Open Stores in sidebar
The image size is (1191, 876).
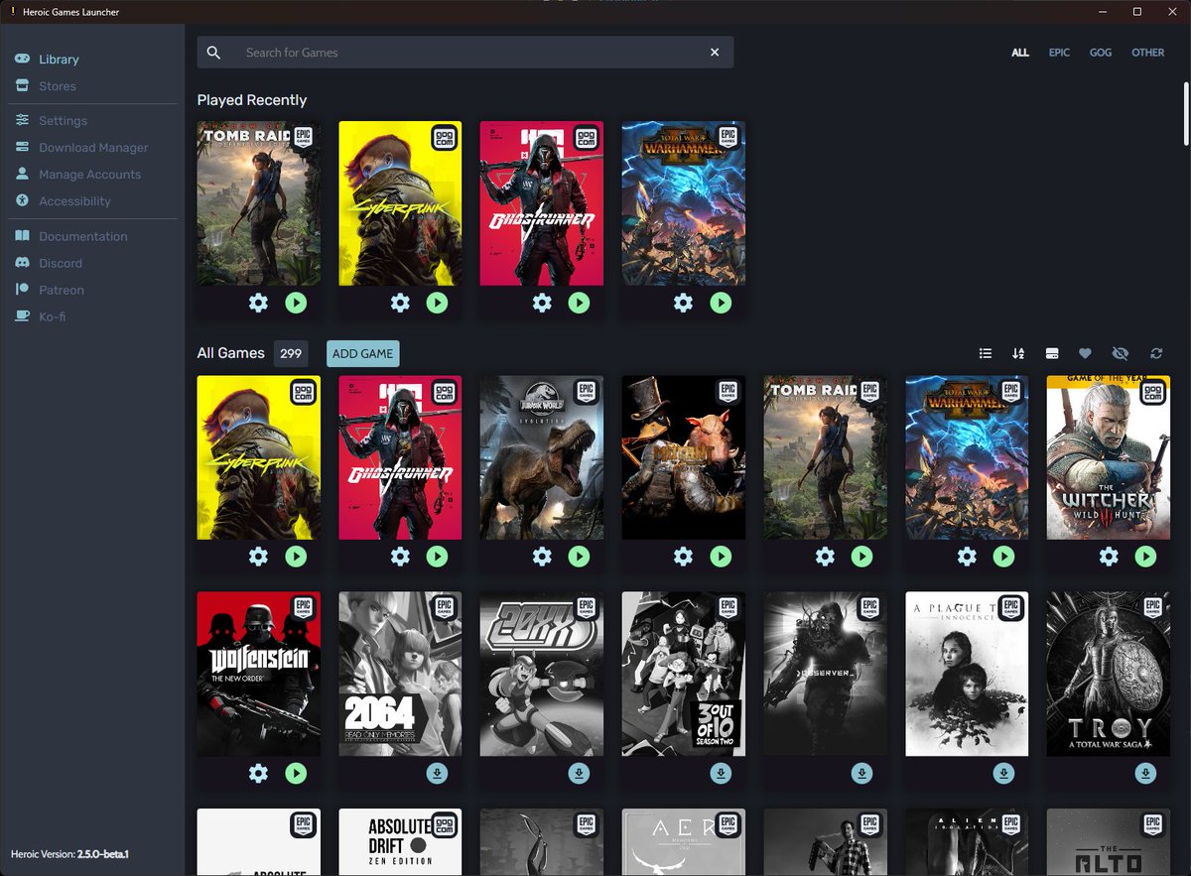(x=46, y=86)
